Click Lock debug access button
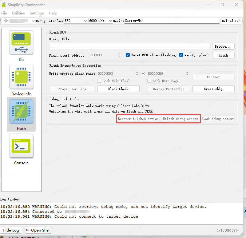Viewport: 246px width, 238px height. [x=218, y=119]
